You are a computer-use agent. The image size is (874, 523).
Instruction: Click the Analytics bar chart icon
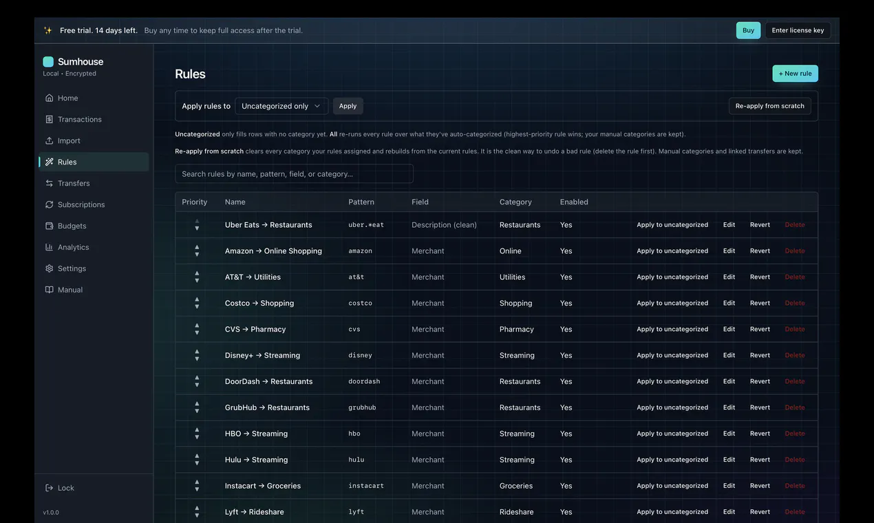(x=49, y=247)
